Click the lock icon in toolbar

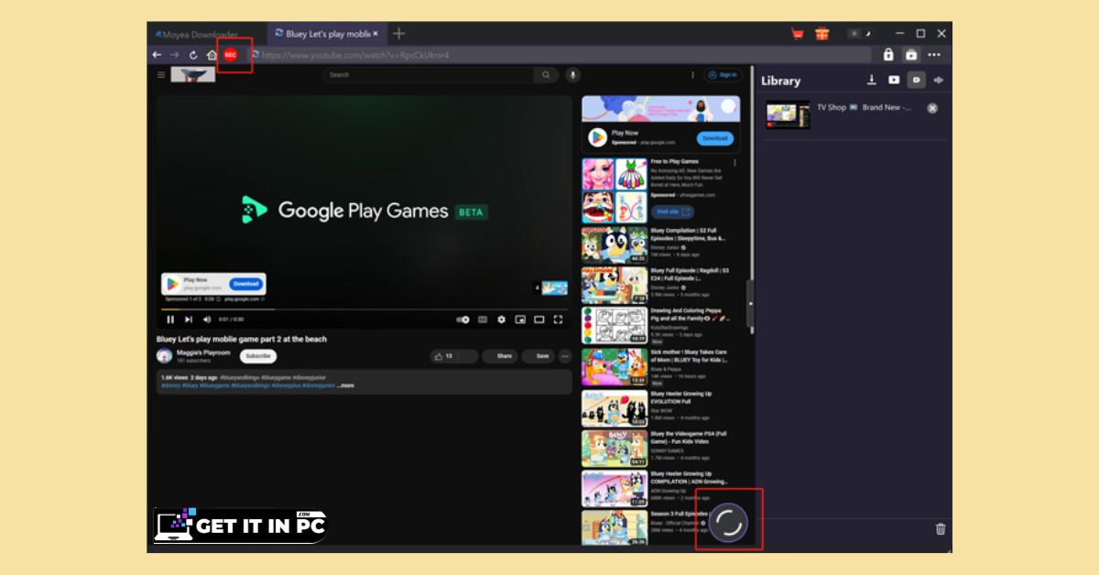coord(888,55)
